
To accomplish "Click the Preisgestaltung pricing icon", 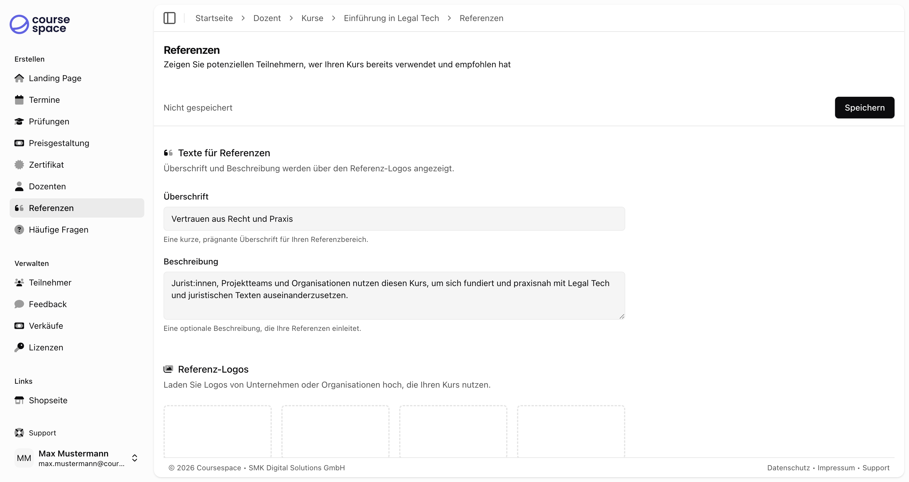I will click(19, 143).
